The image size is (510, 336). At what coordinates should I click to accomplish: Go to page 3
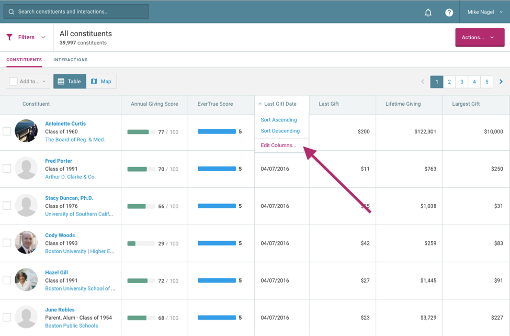461,82
